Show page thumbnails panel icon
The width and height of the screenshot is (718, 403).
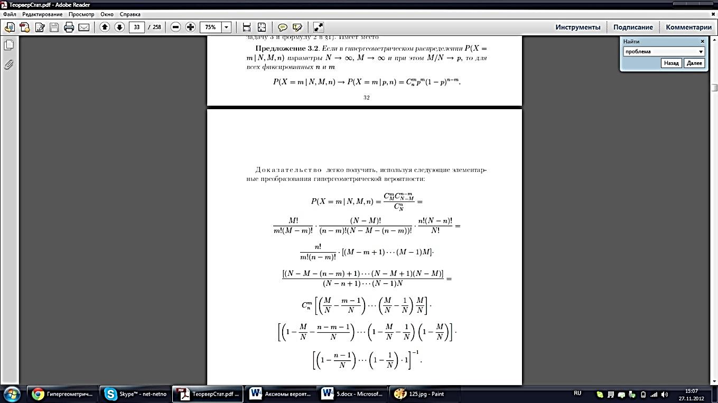pyautogui.click(x=9, y=45)
